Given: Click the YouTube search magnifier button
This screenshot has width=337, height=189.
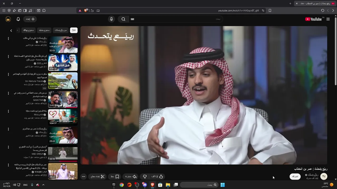Looking at the screenshot, I should tap(123, 19).
